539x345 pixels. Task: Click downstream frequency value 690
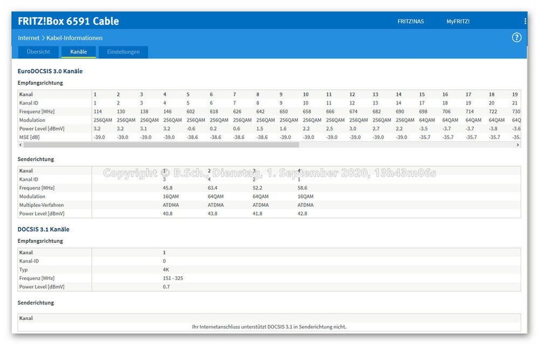[x=400, y=112]
